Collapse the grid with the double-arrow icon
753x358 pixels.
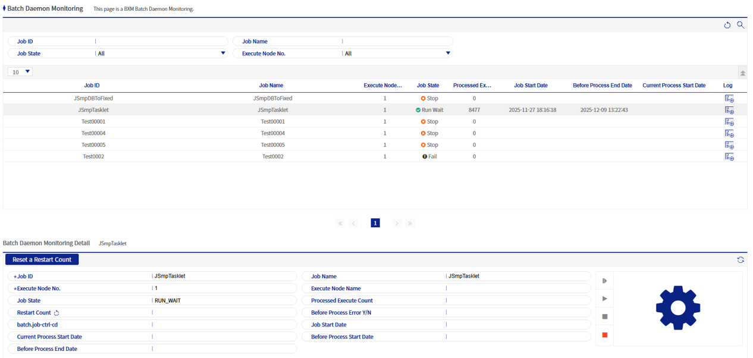click(742, 73)
